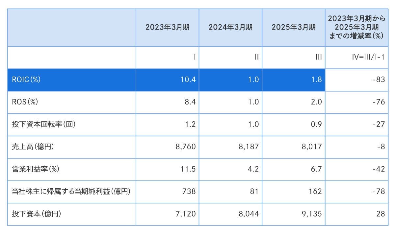Click the ROIC(%) row header
This screenshot has height=234, width=395.
point(26,80)
